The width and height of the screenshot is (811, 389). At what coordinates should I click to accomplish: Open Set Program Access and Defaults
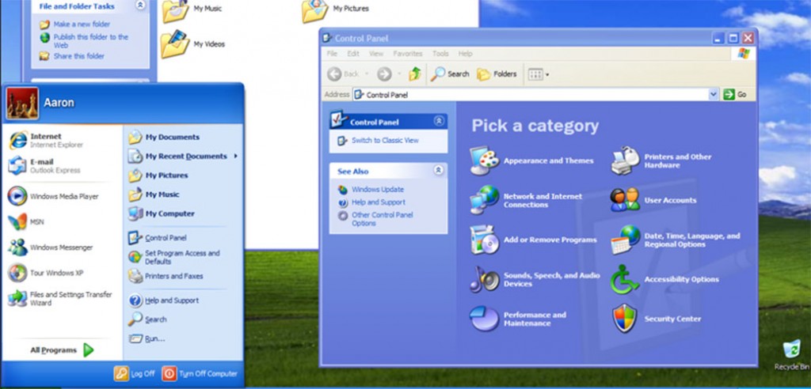(x=174, y=257)
